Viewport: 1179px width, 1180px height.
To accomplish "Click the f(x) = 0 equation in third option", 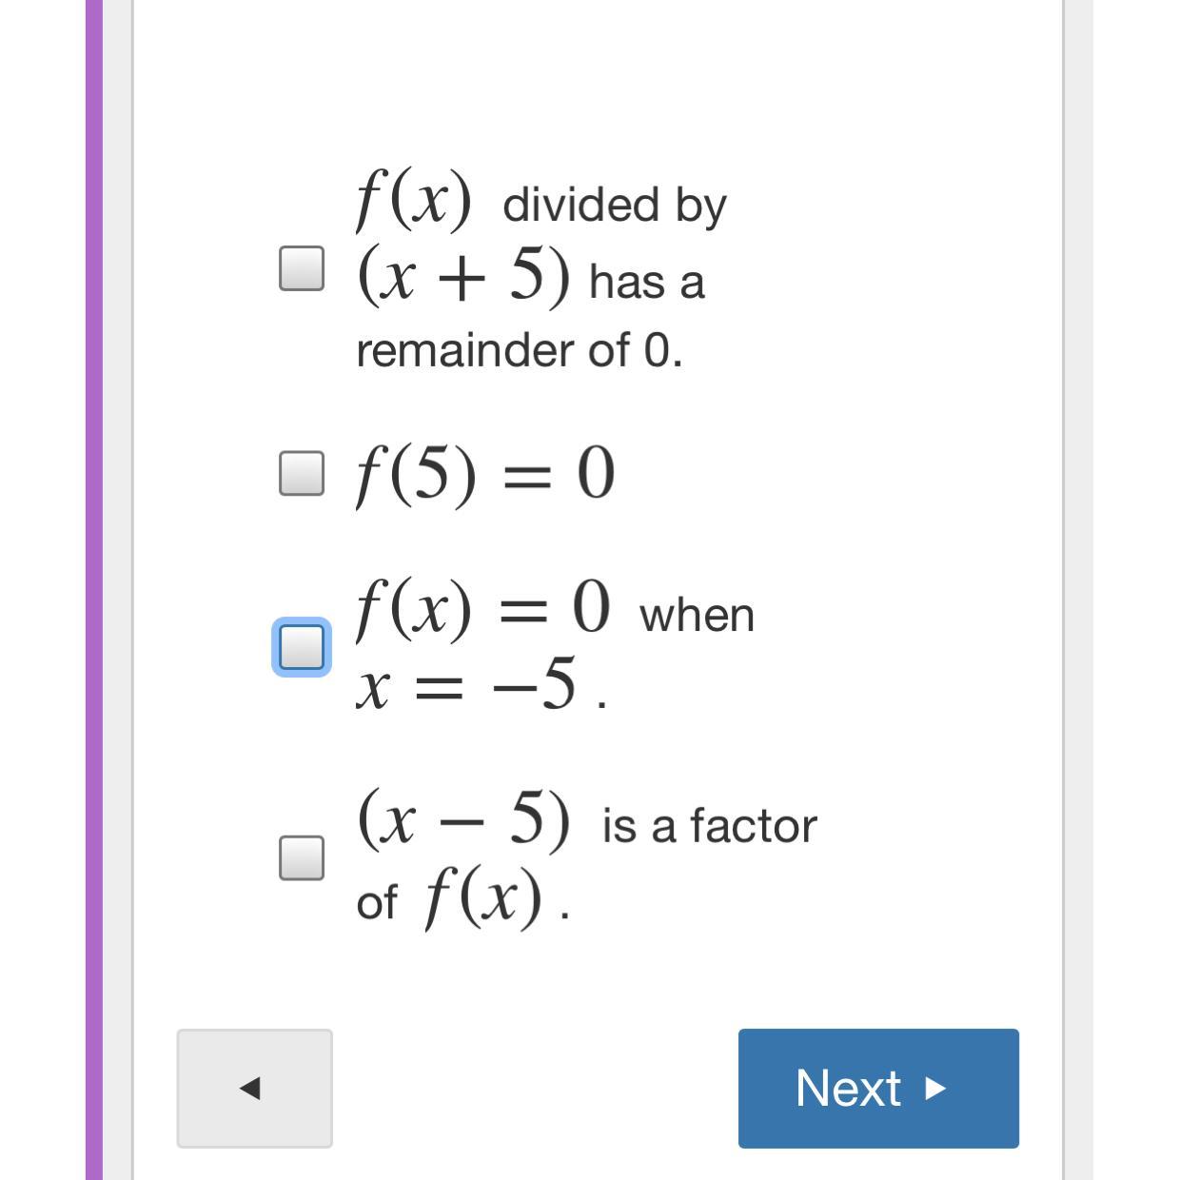I will click(481, 608).
